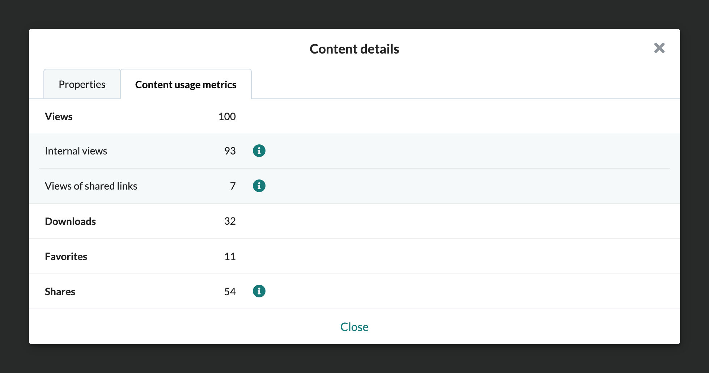Click the info icon beside Shares

point(259,291)
